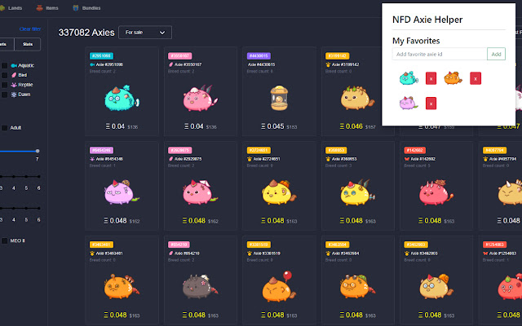Click the Lands leaf icon in navigation
This screenshot has height=326, width=522.
click(x=2, y=8)
